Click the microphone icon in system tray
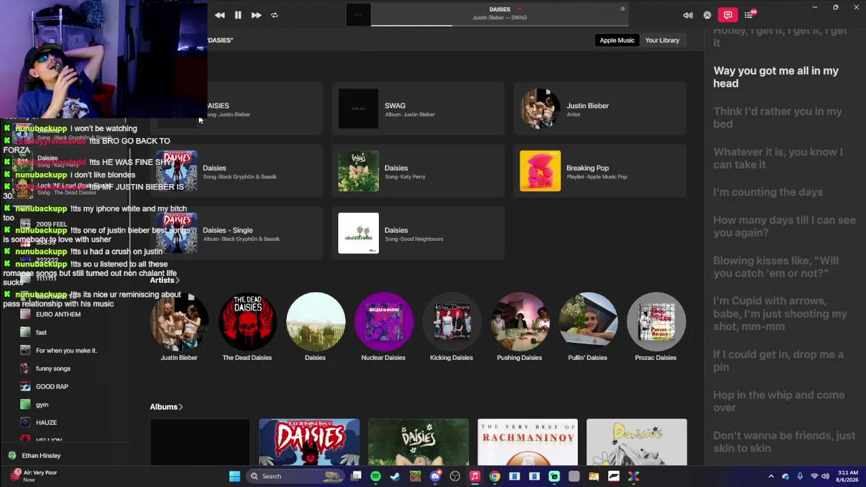 800,476
